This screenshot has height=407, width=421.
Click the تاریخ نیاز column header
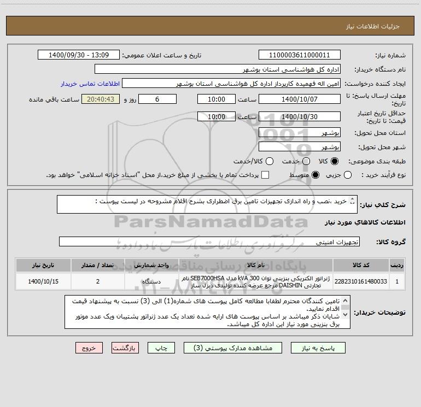(x=43, y=266)
